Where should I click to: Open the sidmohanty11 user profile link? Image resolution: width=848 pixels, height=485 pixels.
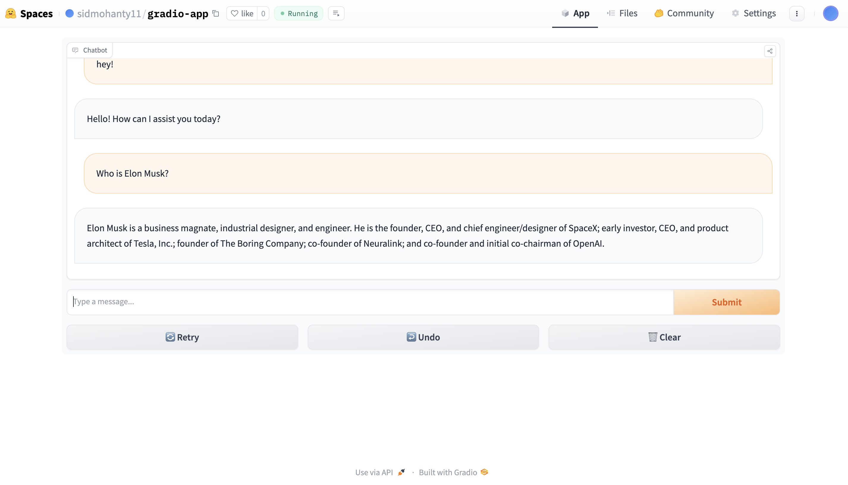pyautogui.click(x=109, y=13)
